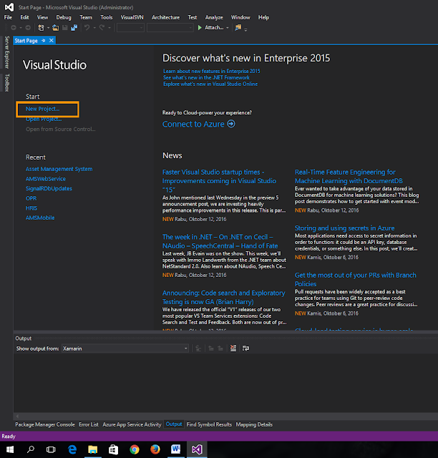Switch to Error List tab
Screen dimensions: 438x458
(89, 424)
